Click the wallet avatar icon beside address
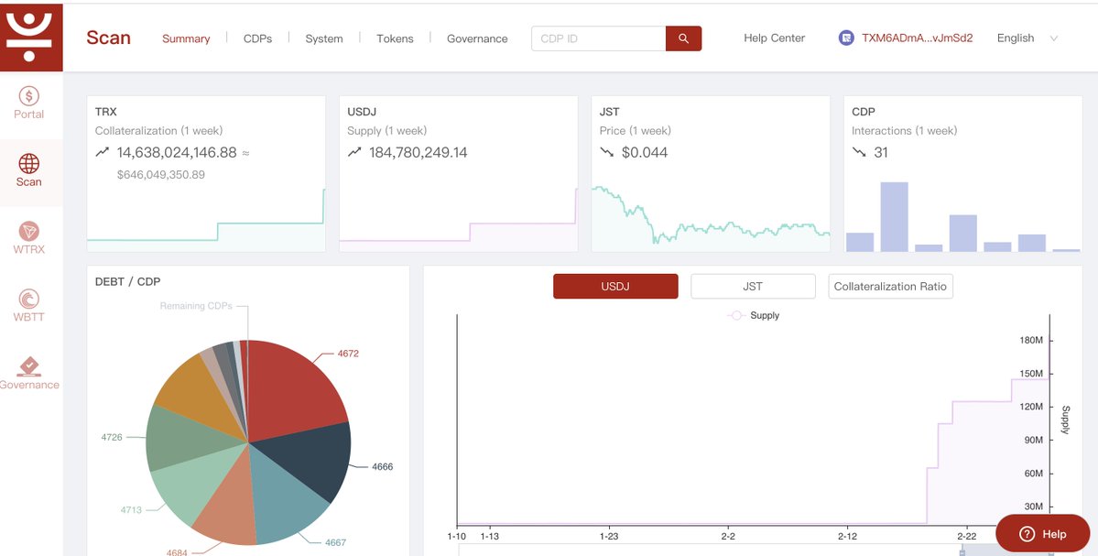This screenshot has width=1098, height=556. point(846,38)
